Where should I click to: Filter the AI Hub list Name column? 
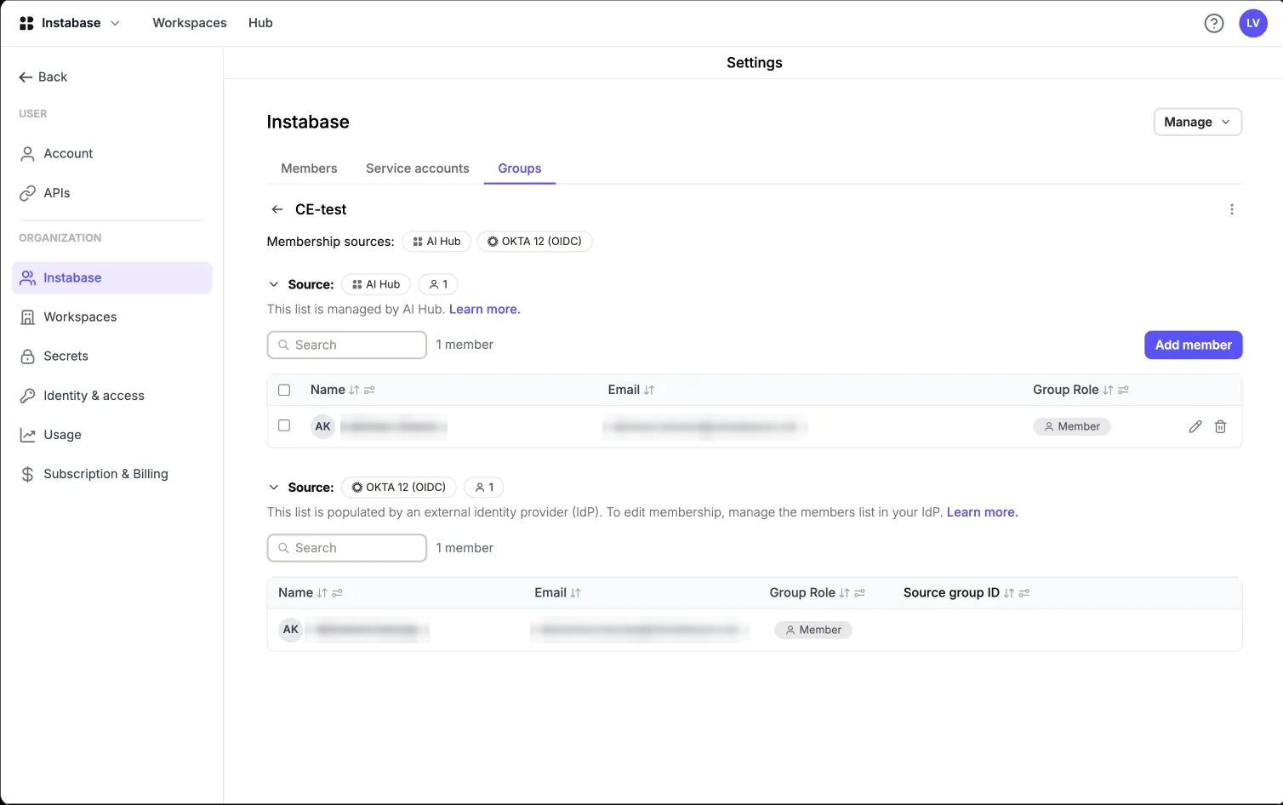click(369, 390)
